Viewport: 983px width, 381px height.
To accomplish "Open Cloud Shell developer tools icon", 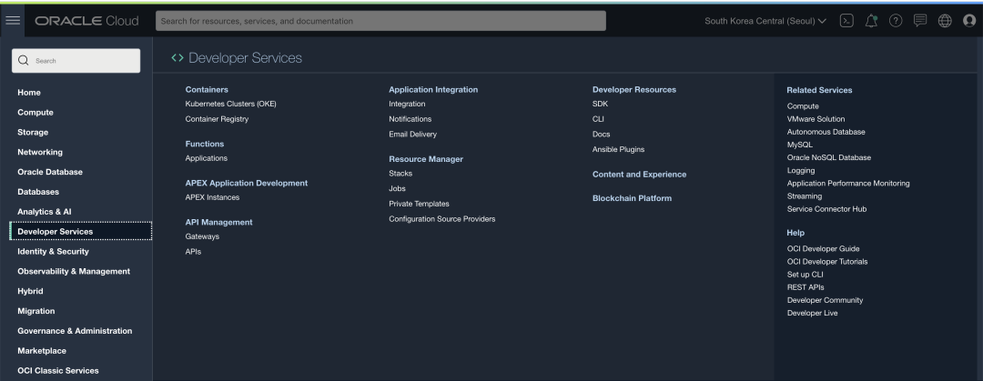I will point(846,21).
